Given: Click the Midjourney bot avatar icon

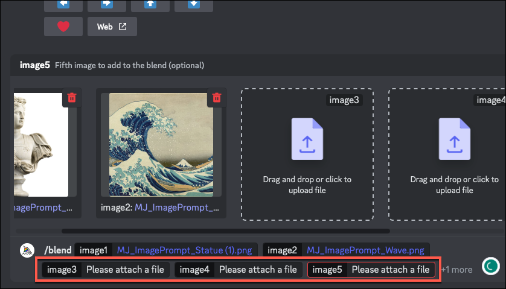Looking at the screenshot, I should point(27,250).
